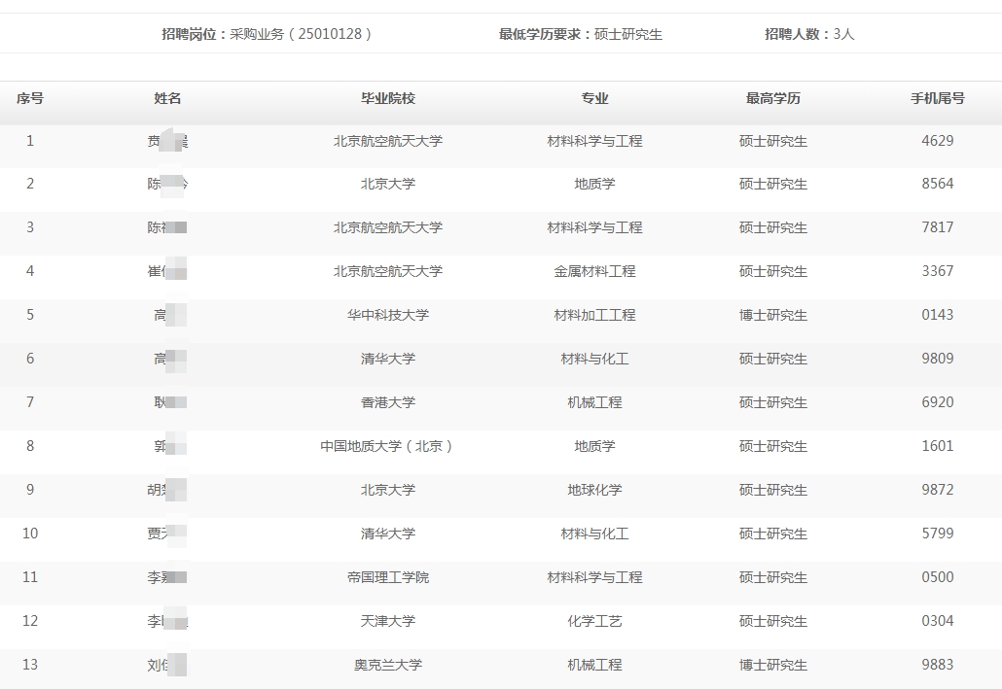Click the 采购业务（25010128）position text
Viewport: 1002px width, 689px height.
click(301, 34)
